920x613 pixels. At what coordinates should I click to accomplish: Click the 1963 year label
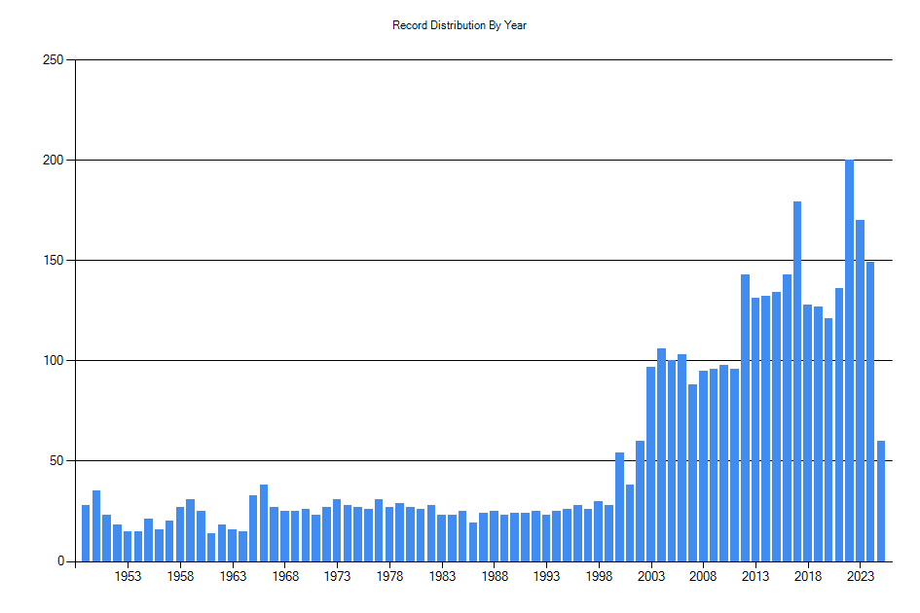tap(233, 577)
